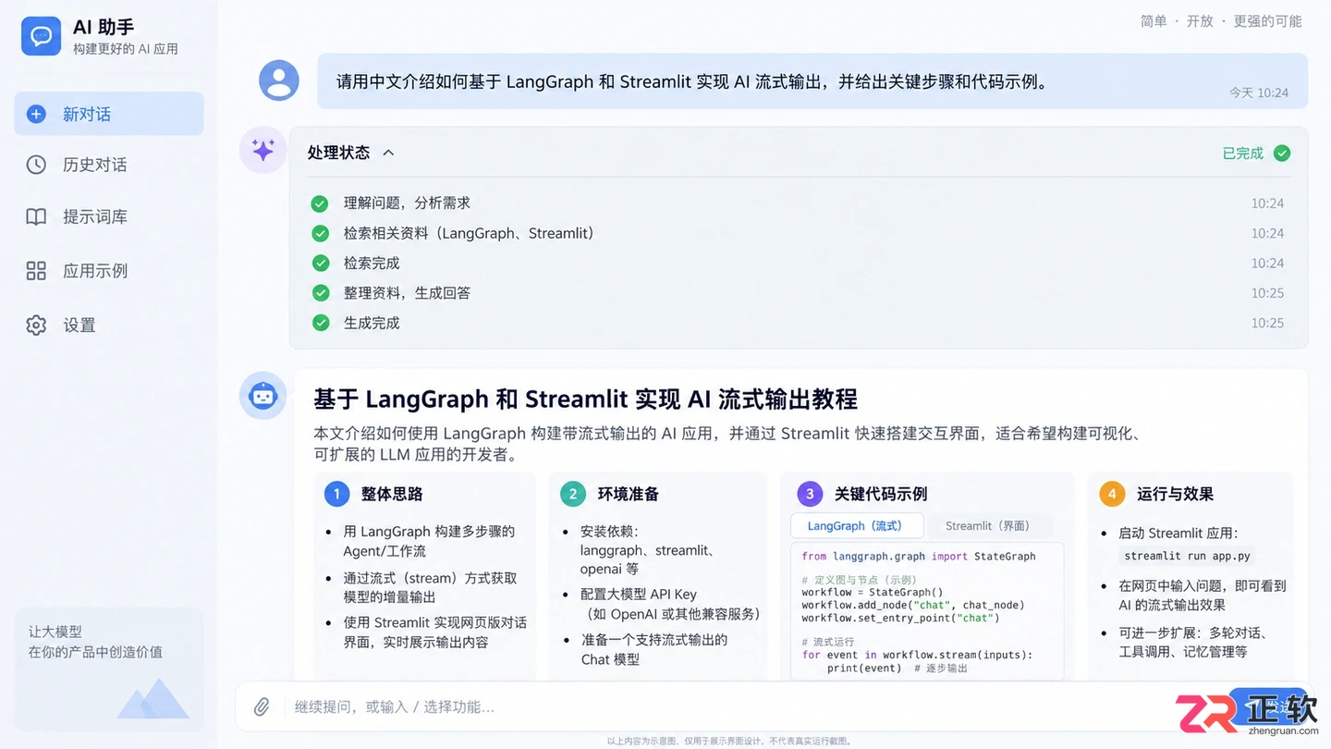Image resolution: width=1331 pixels, height=749 pixels.
Task: Click the 让大模型 promo card in sidebar
Action: 109,669
